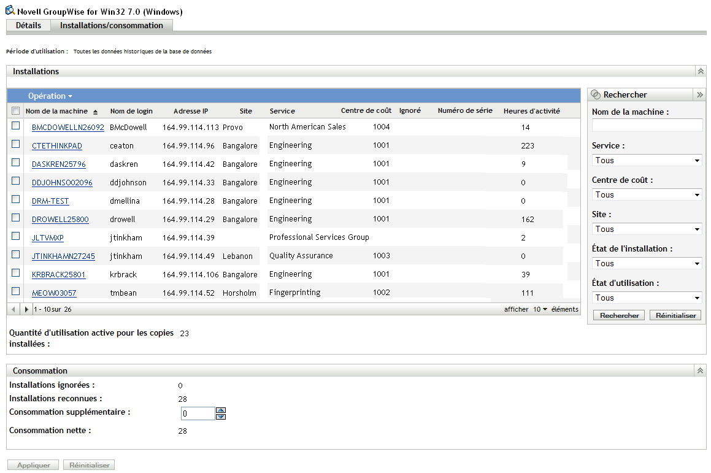The height and width of the screenshot is (473, 711).
Task: Open the État d'utilisation dropdown
Action: [x=647, y=298]
